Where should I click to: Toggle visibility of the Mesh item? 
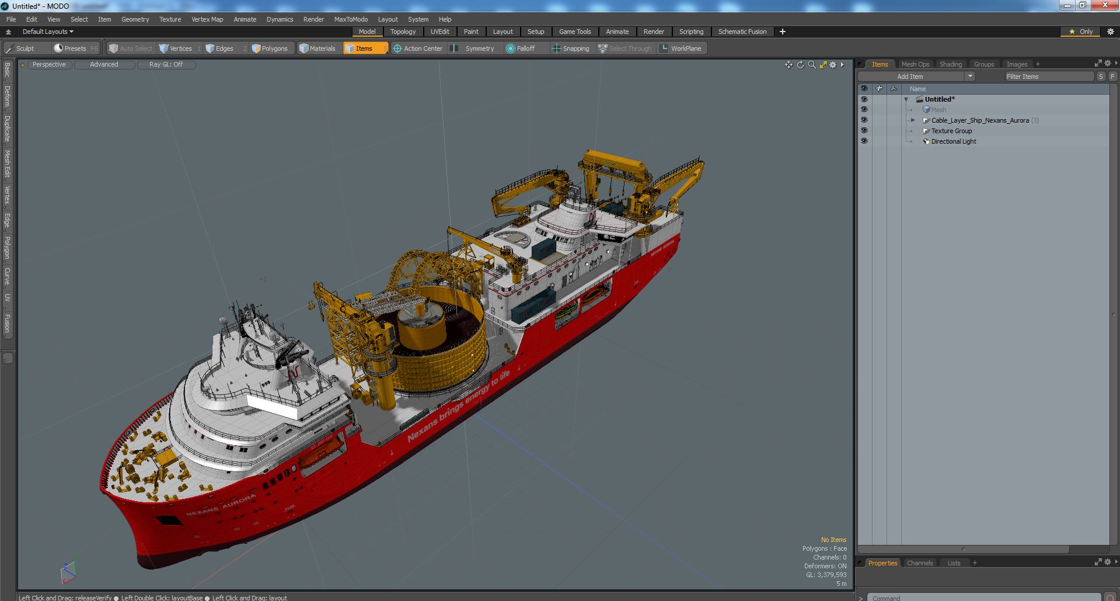tap(864, 110)
